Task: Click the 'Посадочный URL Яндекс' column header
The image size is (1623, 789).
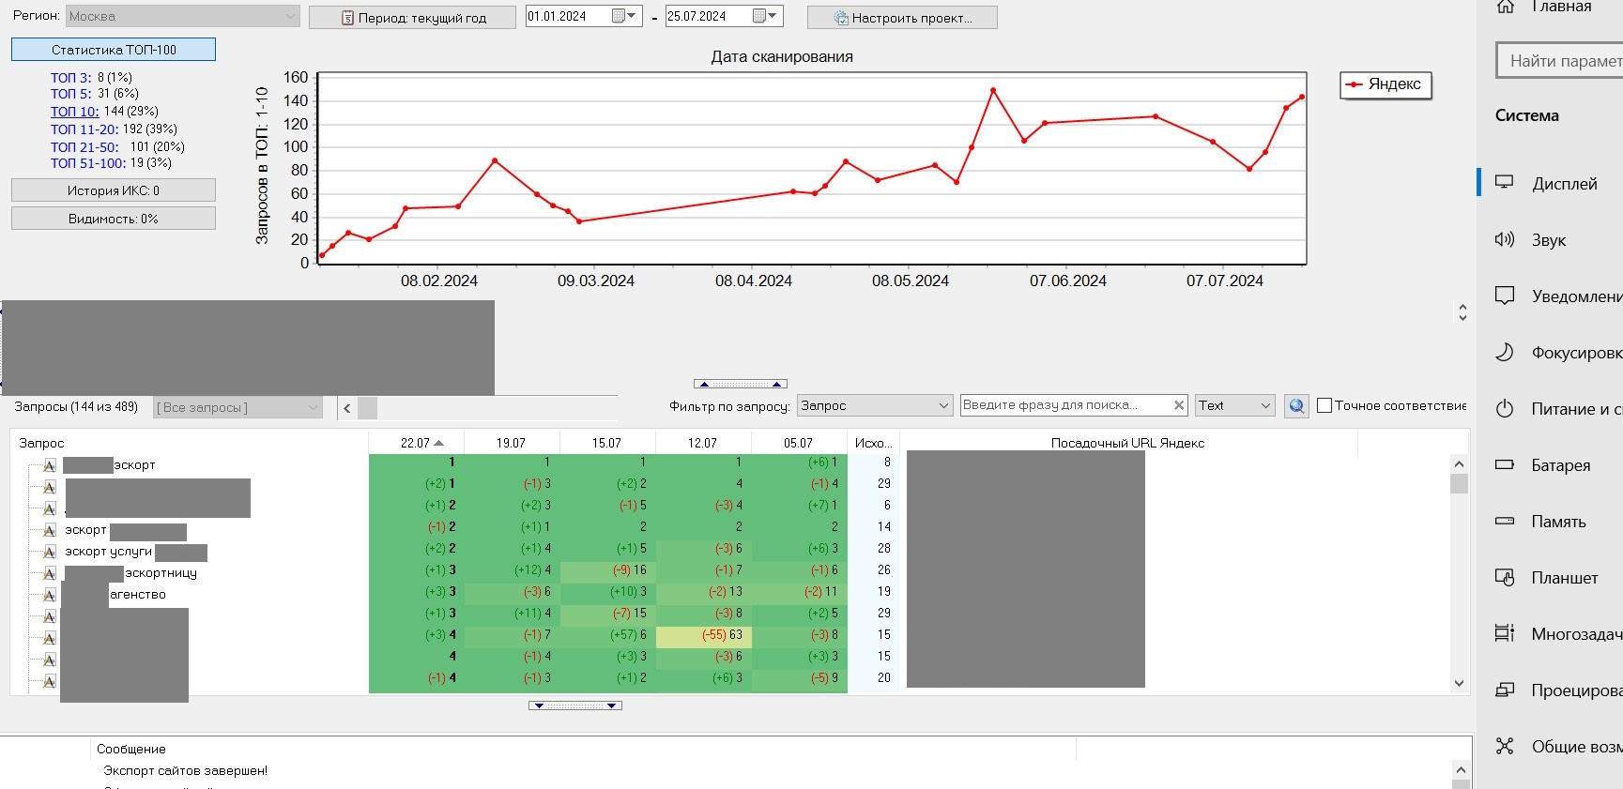Action: tap(1127, 443)
